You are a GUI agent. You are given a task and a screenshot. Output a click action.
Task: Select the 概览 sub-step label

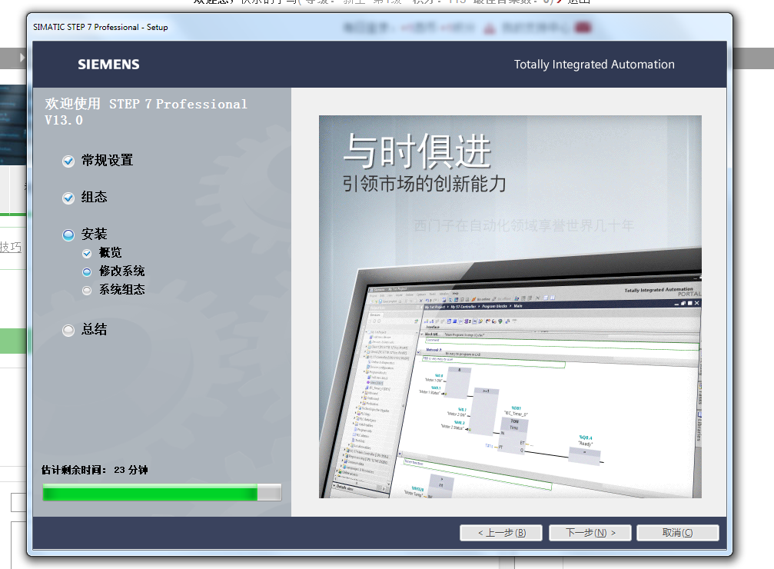110,252
